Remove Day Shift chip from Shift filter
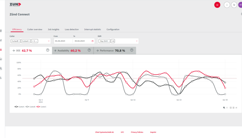The image size is (242, 138). pyautogui.click(x=109, y=41)
